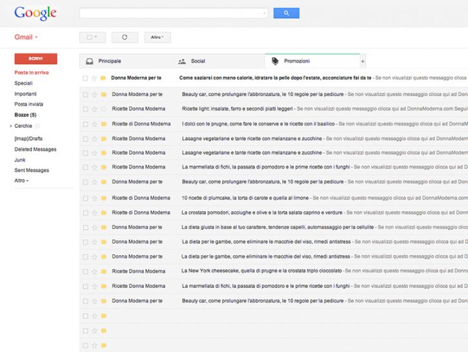Open 'La crostata pomodori, acciughe' email
The width and height of the screenshot is (468, 352).
click(262, 212)
